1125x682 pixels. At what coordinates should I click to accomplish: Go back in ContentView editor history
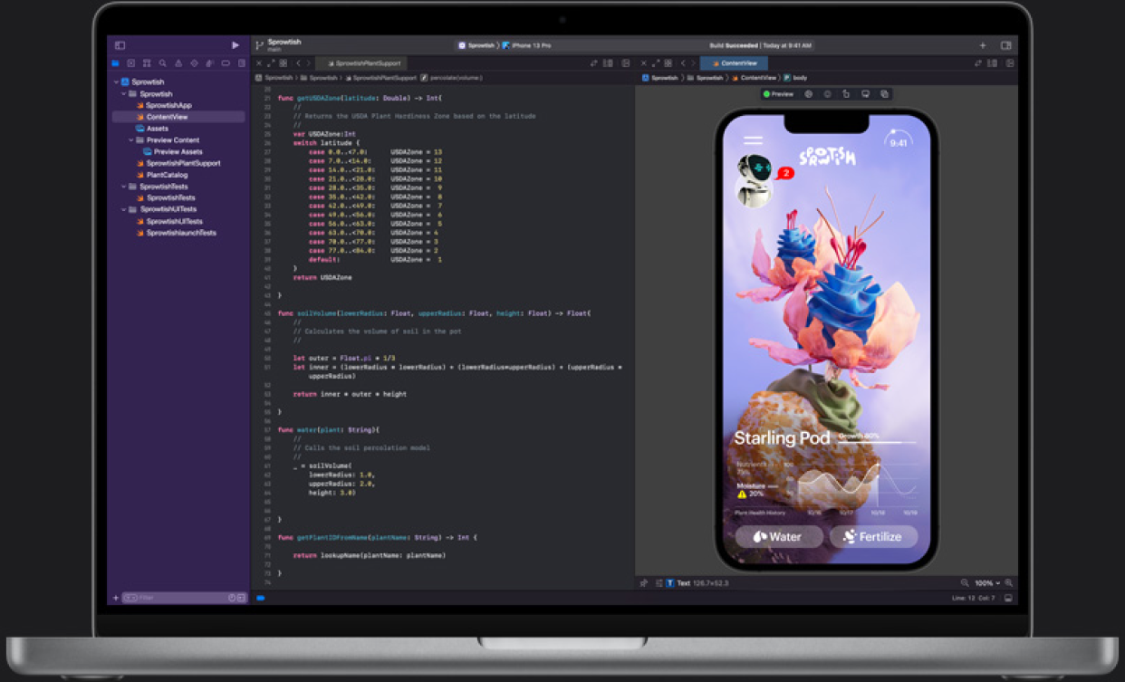coord(682,63)
